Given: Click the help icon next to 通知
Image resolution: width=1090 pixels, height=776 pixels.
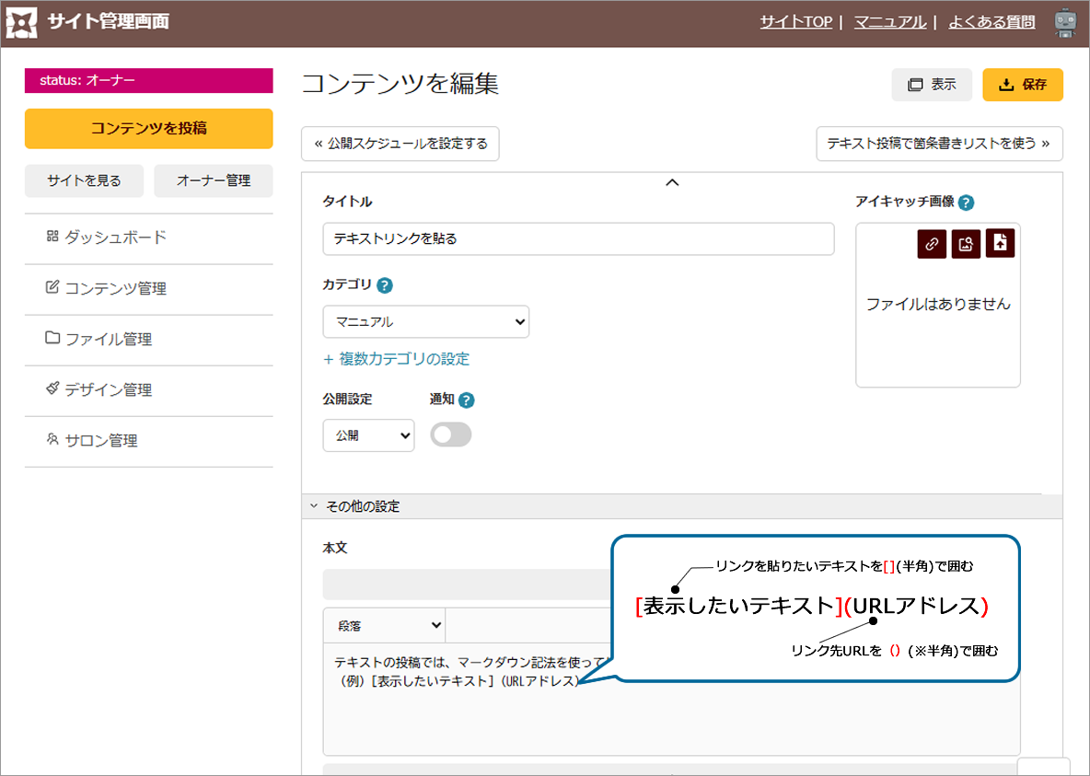Looking at the screenshot, I should pos(466,400).
